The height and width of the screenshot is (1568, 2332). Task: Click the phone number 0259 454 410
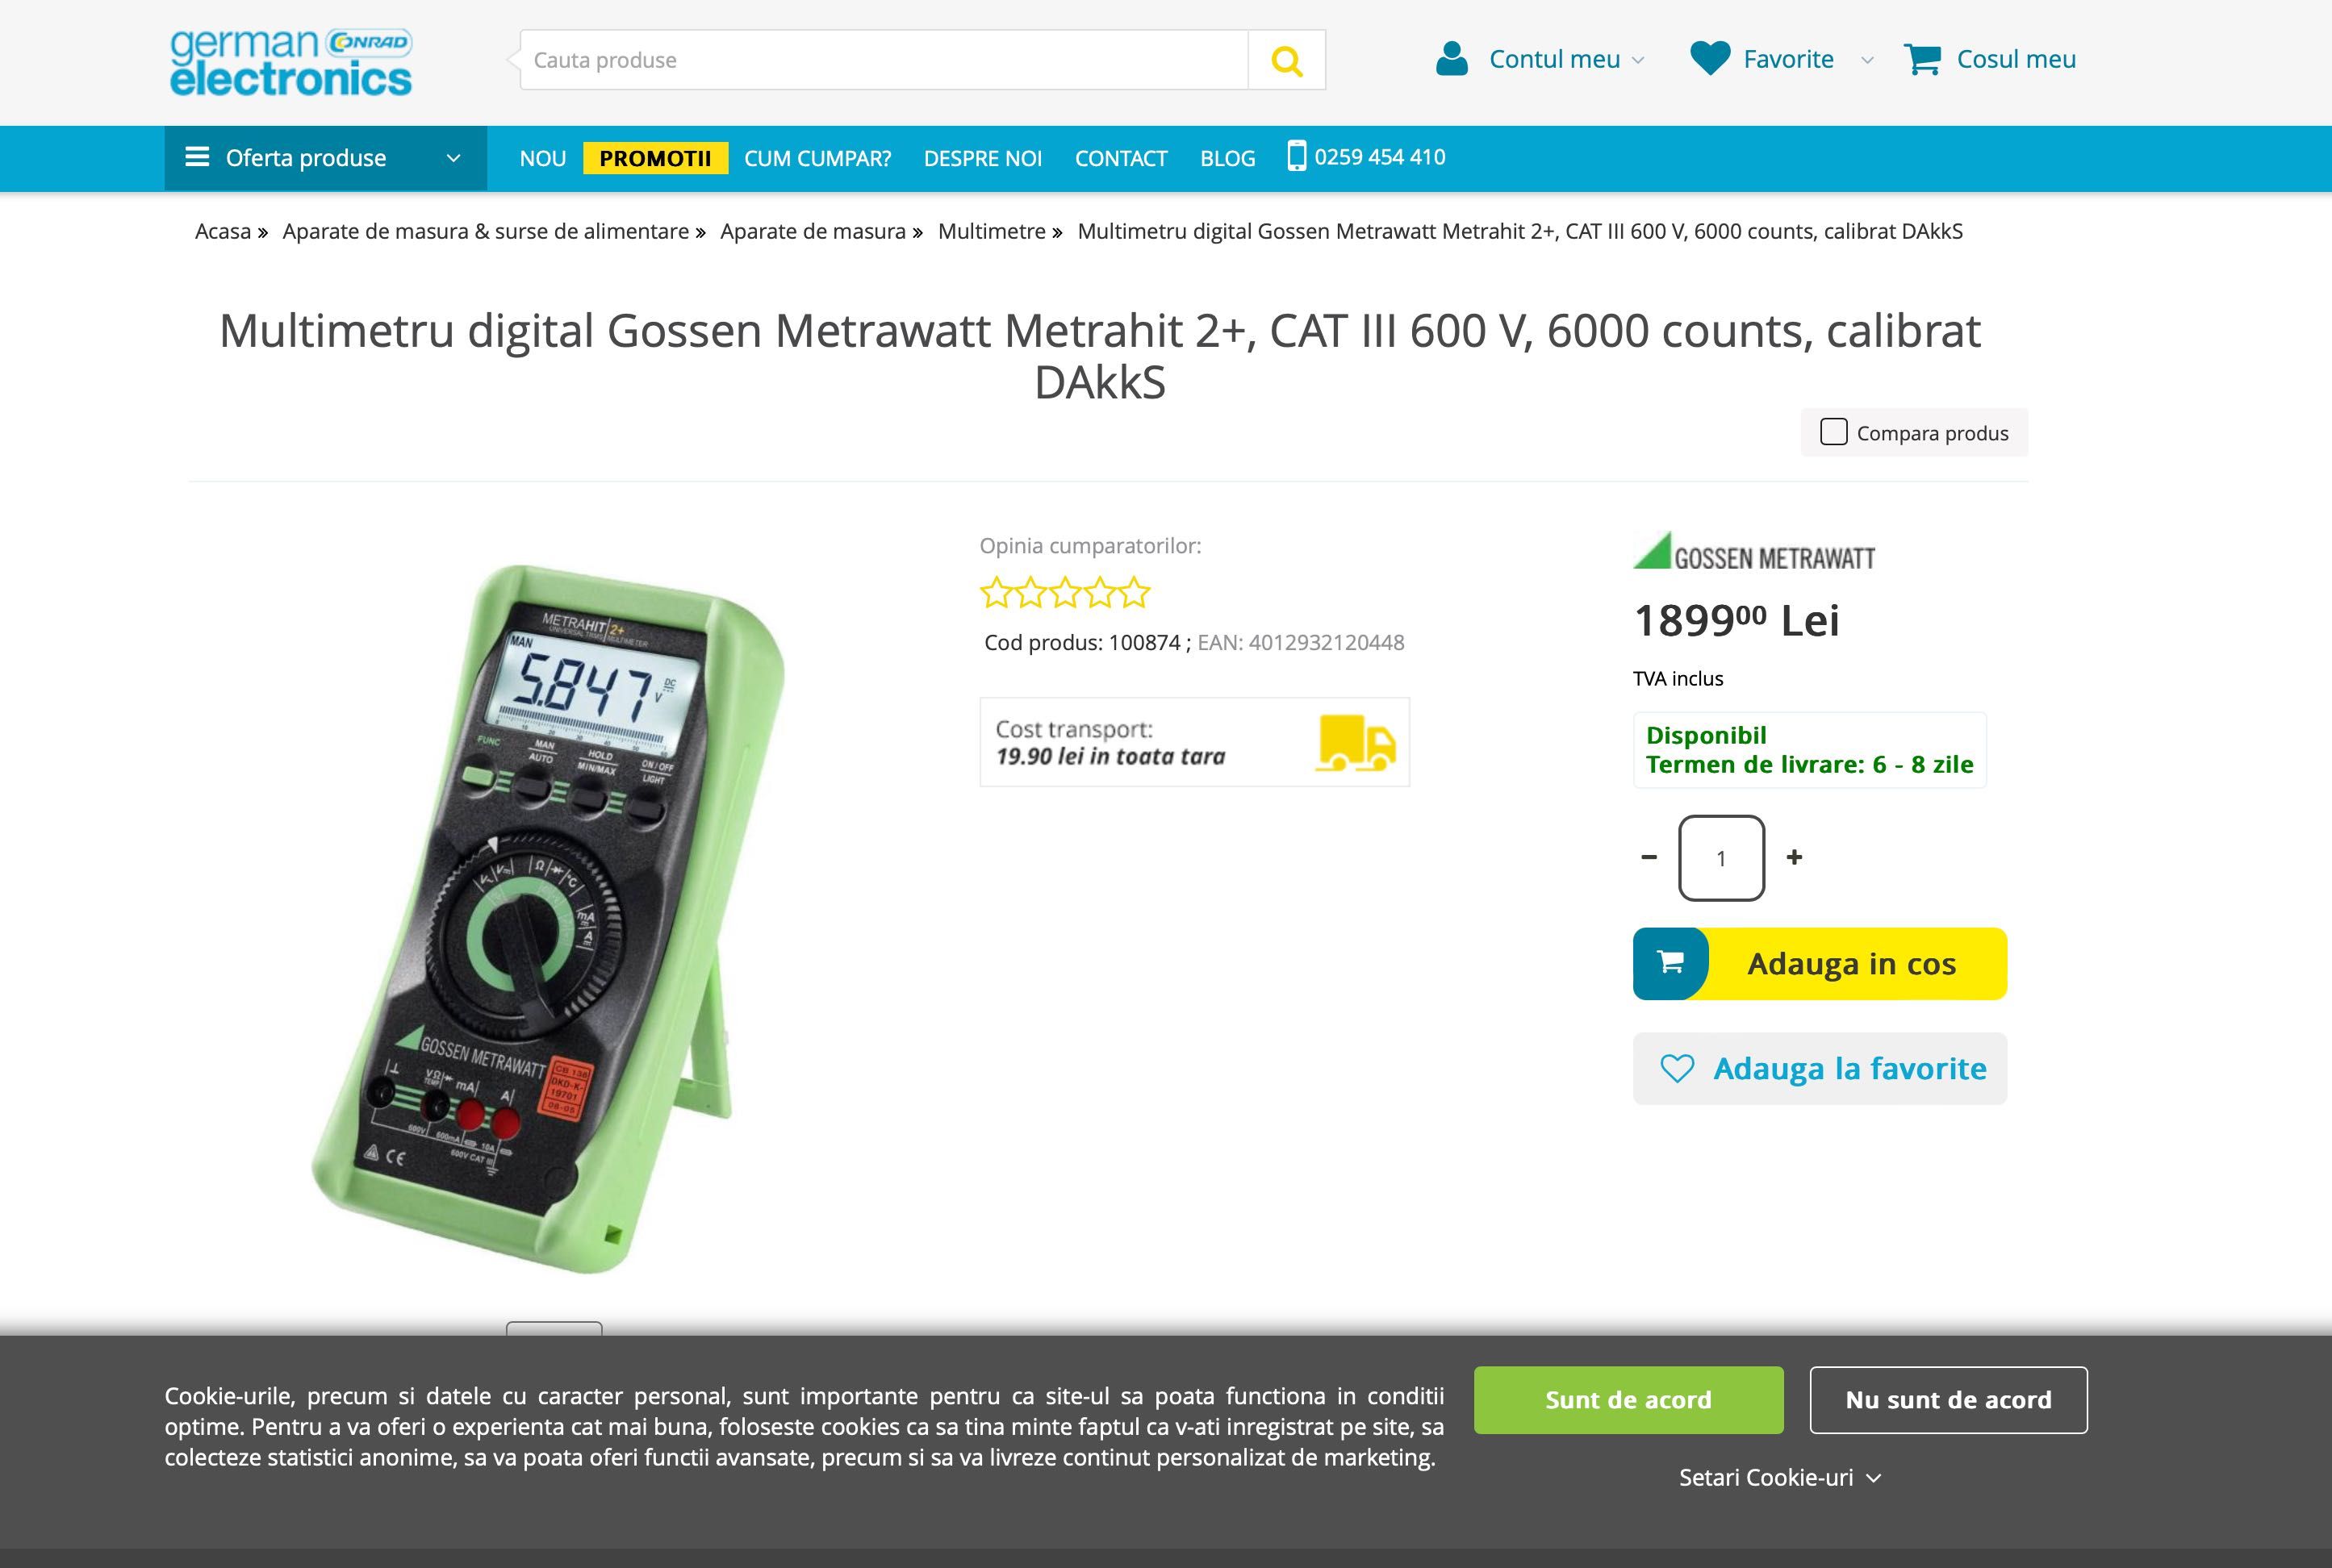(1380, 156)
